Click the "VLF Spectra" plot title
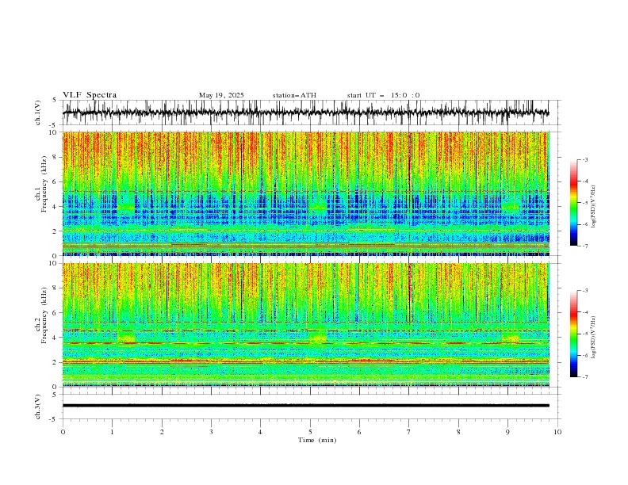 click(x=90, y=95)
